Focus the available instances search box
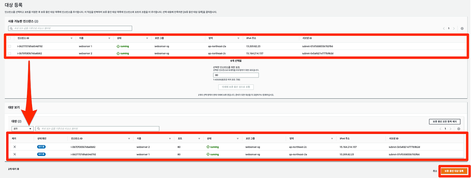Screen dimensions: 471x178 (x=70, y=28)
